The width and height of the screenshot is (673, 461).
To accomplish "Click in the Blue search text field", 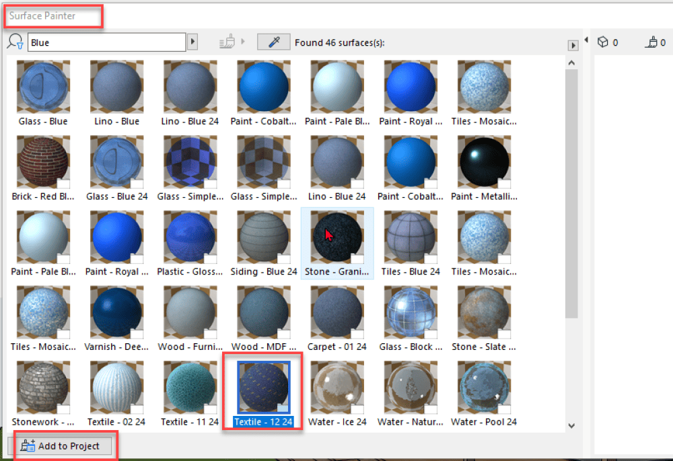I will [x=106, y=42].
